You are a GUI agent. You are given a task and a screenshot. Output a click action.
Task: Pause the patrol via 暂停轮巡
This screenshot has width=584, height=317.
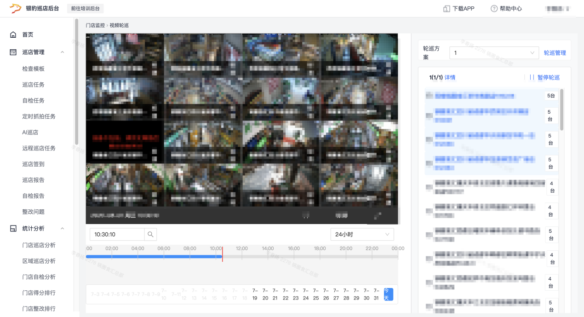pyautogui.click(x=544, y=78)
